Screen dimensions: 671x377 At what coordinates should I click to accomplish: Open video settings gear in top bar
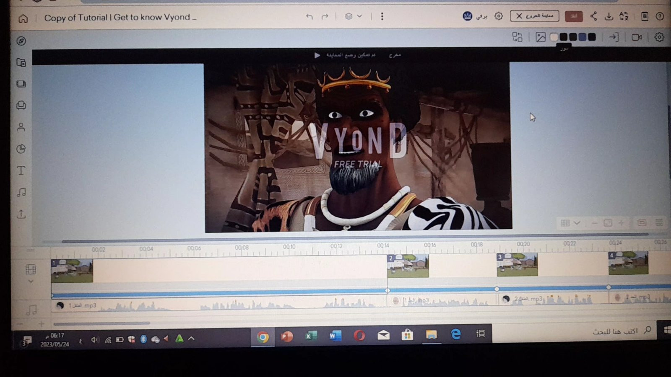click(x=499, y=16)
